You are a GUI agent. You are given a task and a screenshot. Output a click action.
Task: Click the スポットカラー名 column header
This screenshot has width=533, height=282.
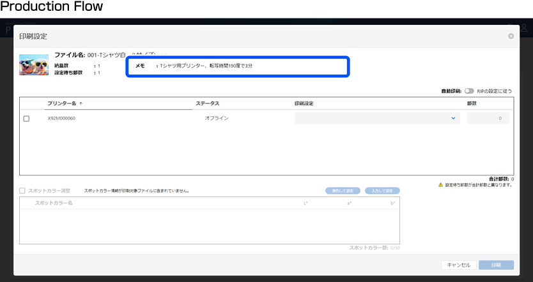[x=54, y=203]
